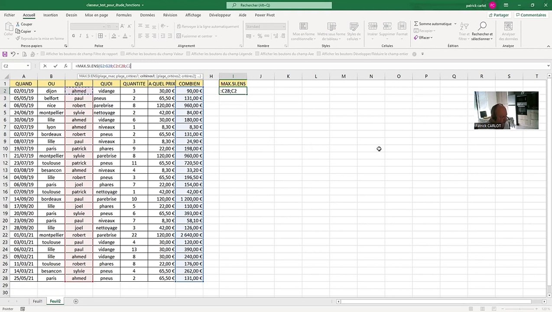Click column header G

coord(189,76)
